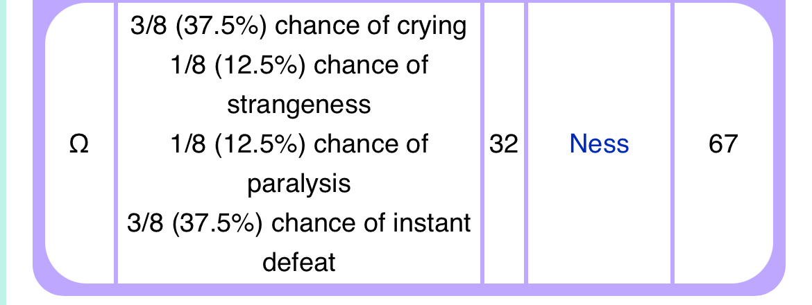
Task: Select the number 32 cell
Action: click(x=504, y=144)
